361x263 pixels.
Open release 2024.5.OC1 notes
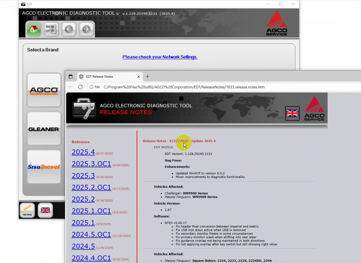91,234
